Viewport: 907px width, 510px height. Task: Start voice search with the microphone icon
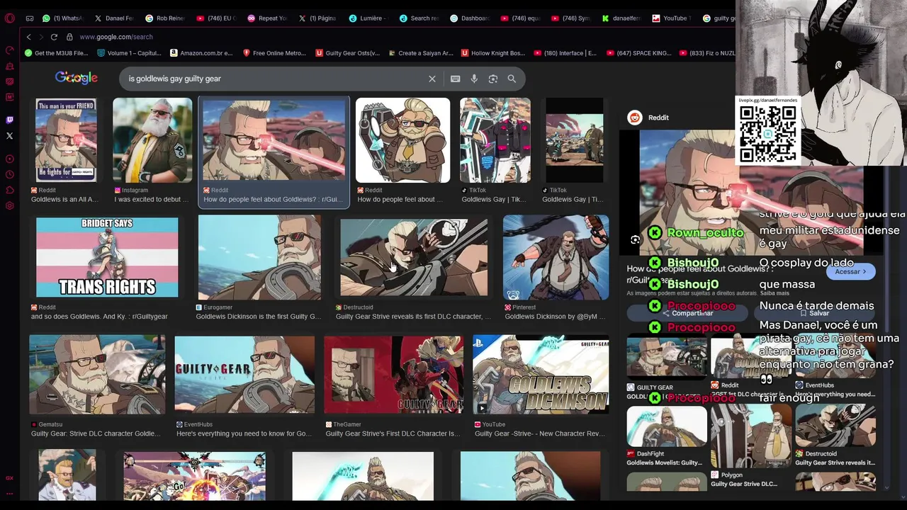pyautogui.click(x=474, y=79)
